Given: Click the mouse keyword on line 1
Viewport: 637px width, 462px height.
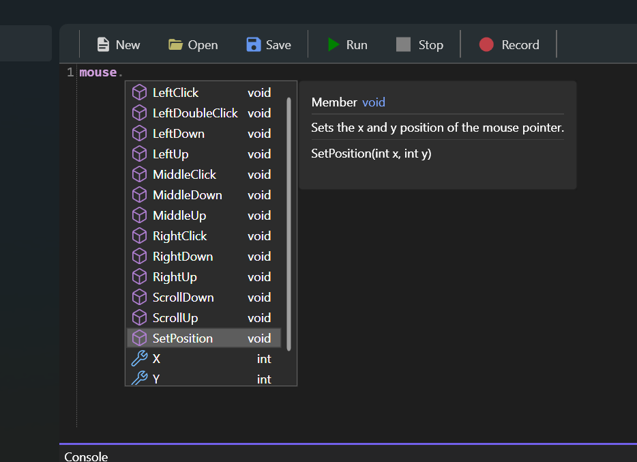Looking at the screenshot, I should click(x=98, y=73).
